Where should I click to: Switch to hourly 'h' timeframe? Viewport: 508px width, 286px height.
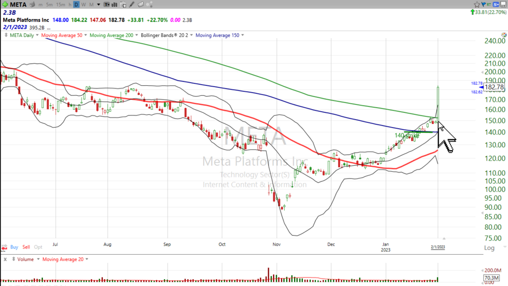coord(70,5)
